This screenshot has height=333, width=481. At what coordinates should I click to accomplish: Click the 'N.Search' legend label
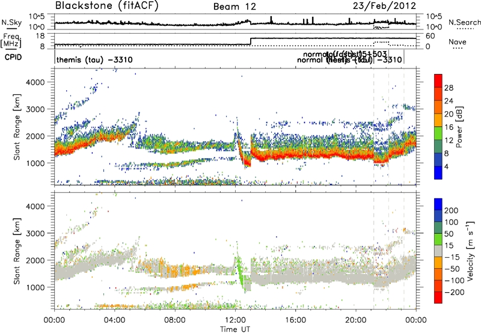tap(464, 22)
